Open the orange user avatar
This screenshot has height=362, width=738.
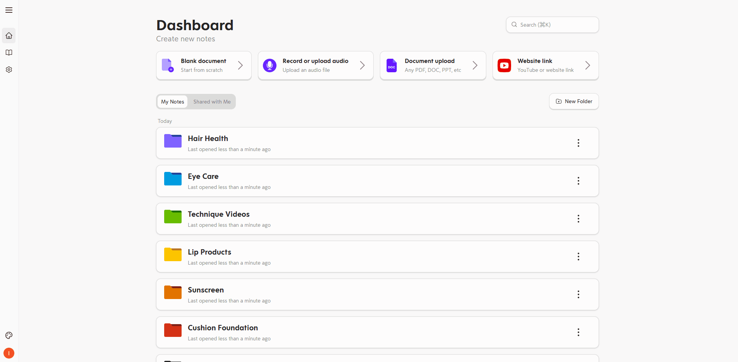click(x=9, y=353)
